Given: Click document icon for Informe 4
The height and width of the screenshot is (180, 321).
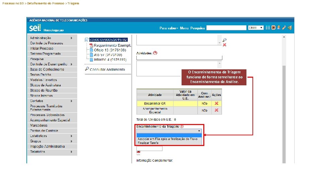Looking at the screenshot, I should 91,59.
